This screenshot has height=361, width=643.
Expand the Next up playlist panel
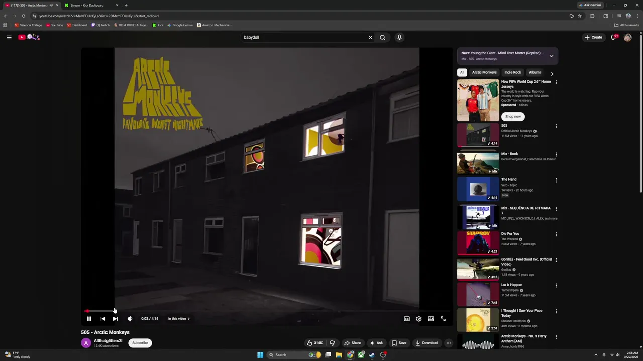click(551, 56)
